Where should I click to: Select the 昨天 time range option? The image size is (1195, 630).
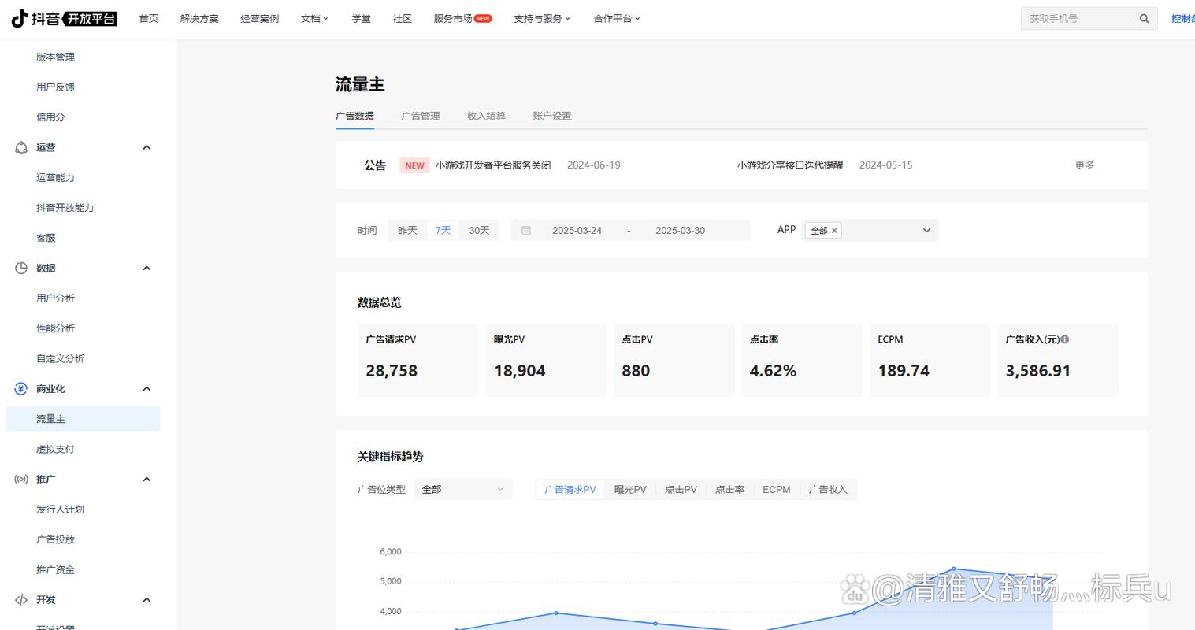pyautogui.click(x=407, y=231)
